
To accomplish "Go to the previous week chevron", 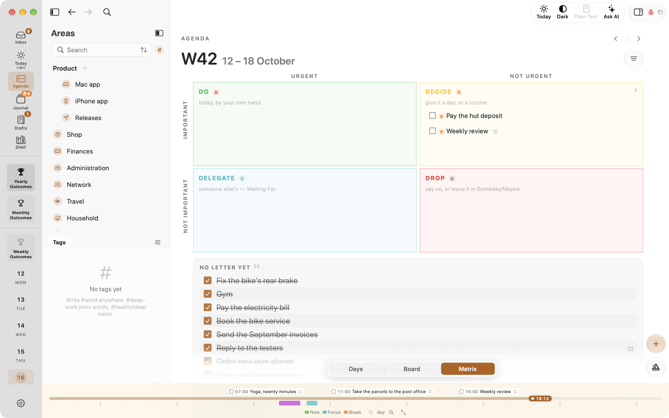I will pos(616,39).
